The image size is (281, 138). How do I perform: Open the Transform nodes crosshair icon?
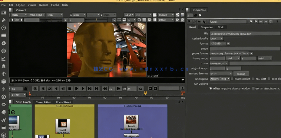(x=4, y=74)
